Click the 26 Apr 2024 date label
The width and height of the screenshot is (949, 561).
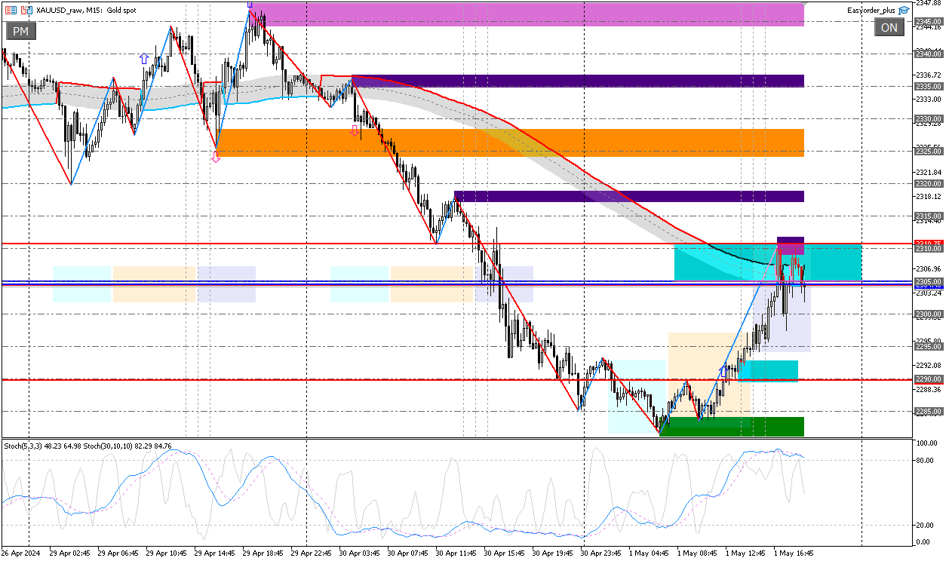pos(21,553)
